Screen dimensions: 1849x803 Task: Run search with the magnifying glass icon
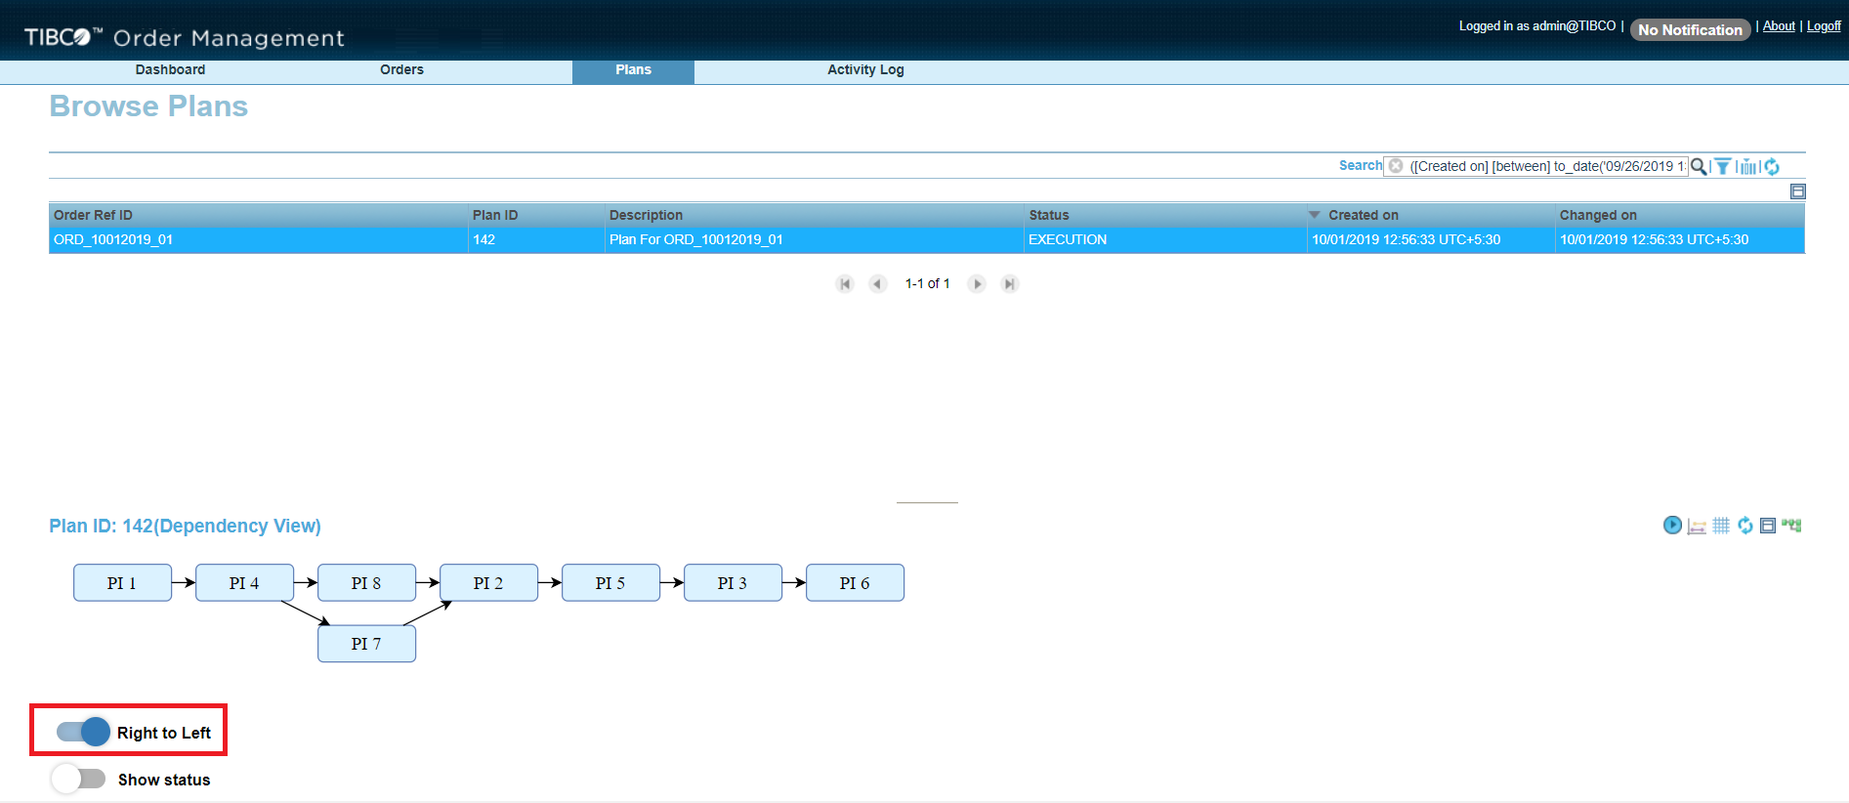[1699, 167]
